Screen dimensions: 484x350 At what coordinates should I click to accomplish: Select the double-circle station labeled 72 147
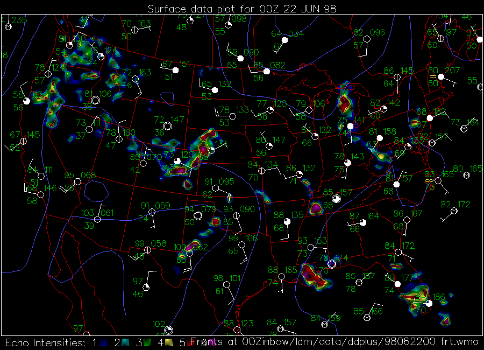(167, 125)
